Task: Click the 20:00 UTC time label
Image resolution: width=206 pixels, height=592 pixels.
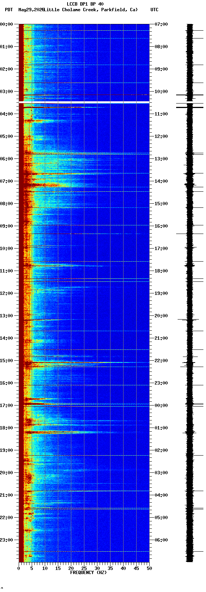Action: point(161,316)
